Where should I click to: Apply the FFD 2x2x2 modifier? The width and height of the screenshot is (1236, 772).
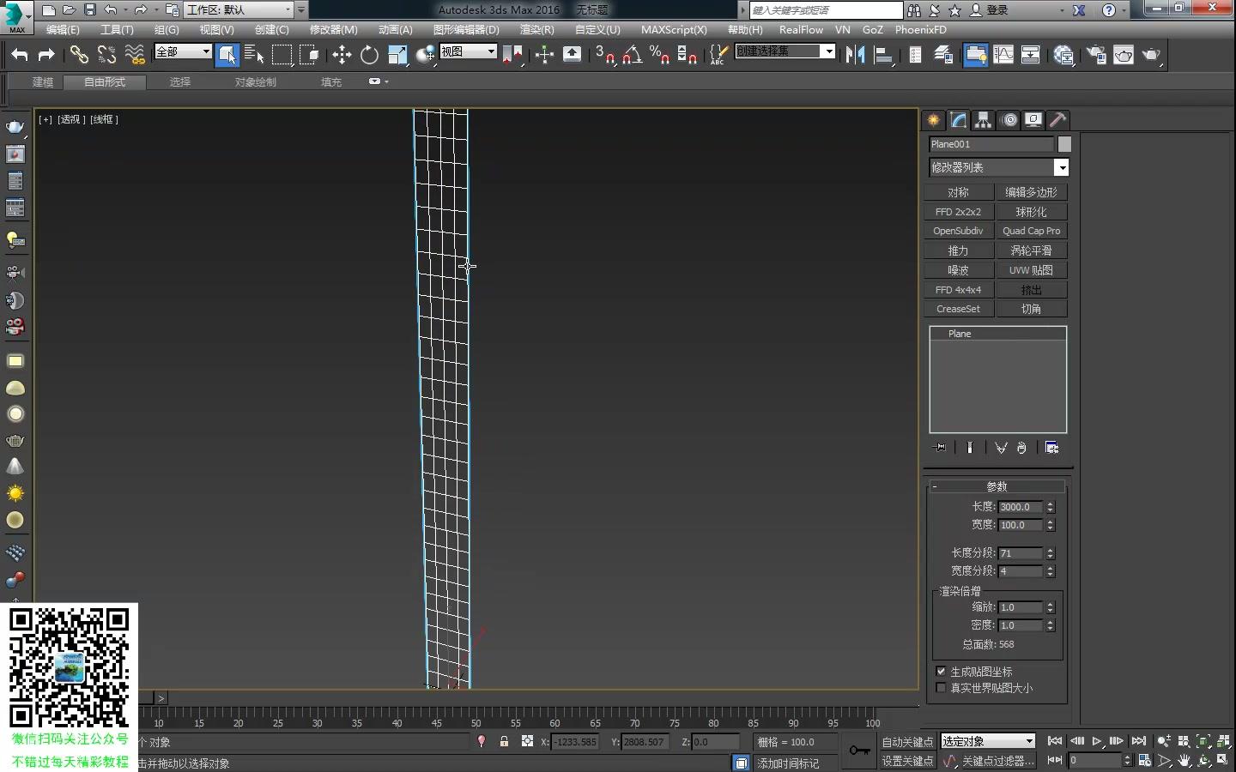[x=959, y=212]
